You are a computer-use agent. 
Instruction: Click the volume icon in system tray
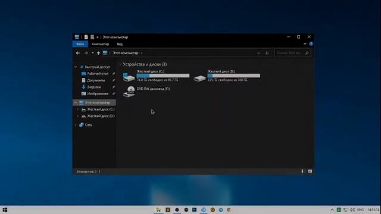pyautogui.click(x=352, y=210)
